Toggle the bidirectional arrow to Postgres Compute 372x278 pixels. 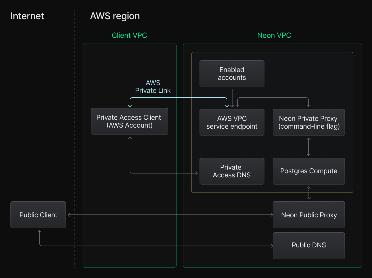pos(309,147)
